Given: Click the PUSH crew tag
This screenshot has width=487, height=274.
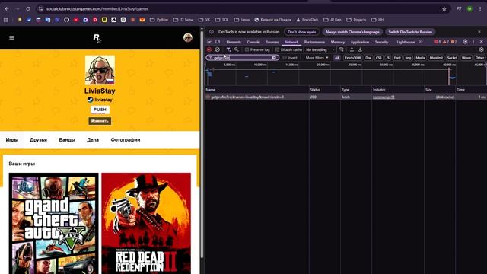Looking at the screenshot, I should point(100,110).
